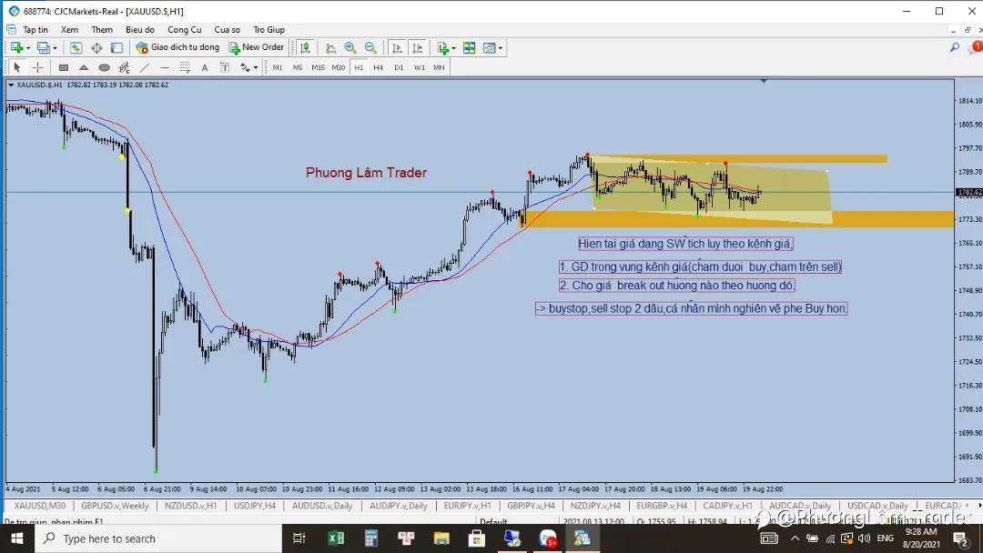Select the rectangle drawing tool
The height and width of the screenshot is (553, 983).
pyautogui.click(x=64, y=67)
